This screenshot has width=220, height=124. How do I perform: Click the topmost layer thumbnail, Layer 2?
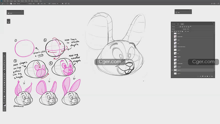(175, 33)
